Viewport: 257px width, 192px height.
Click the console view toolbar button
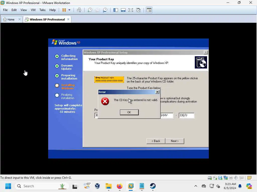pyautogui.click(x=149, y=10)
